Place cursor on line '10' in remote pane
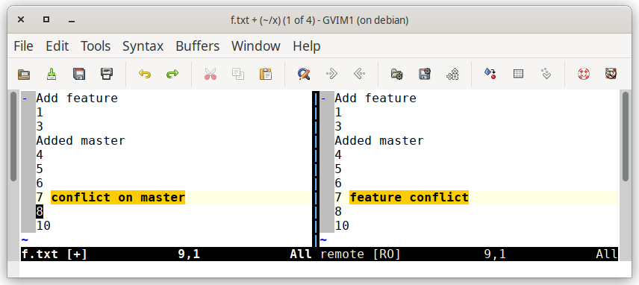 pos(342,225)
